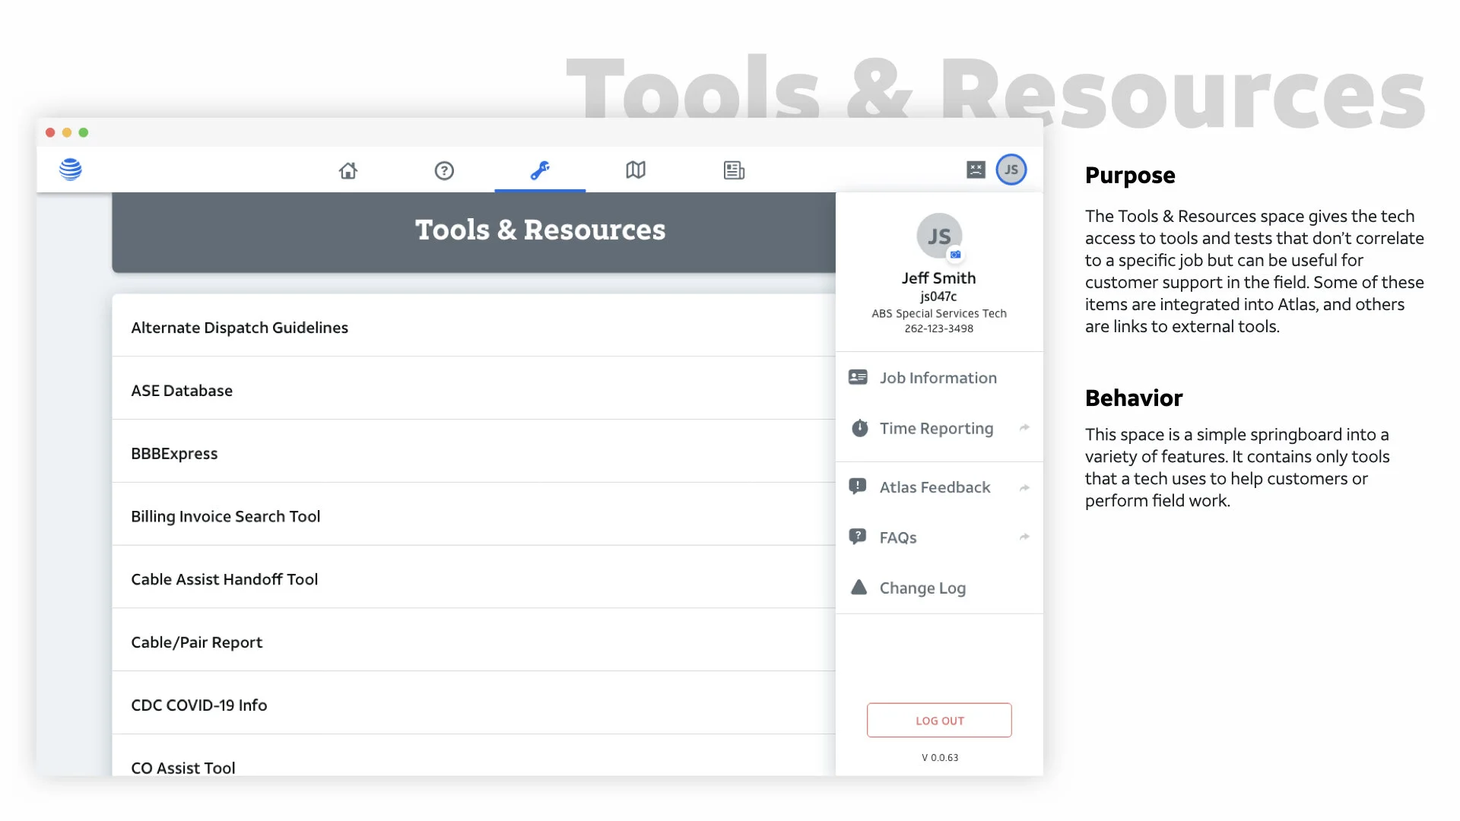Open Time Reporting menu item

tap(936, 428)
